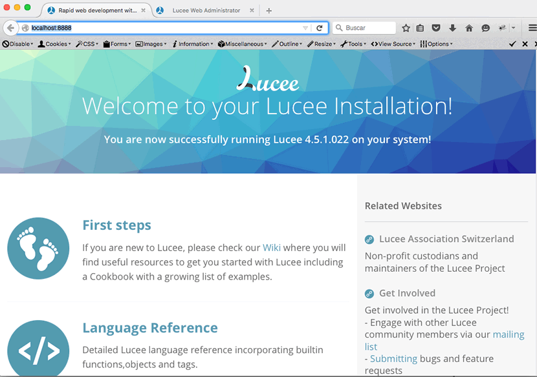Open the Outline menu
The image size is (537, 377).
click(287, 44)
